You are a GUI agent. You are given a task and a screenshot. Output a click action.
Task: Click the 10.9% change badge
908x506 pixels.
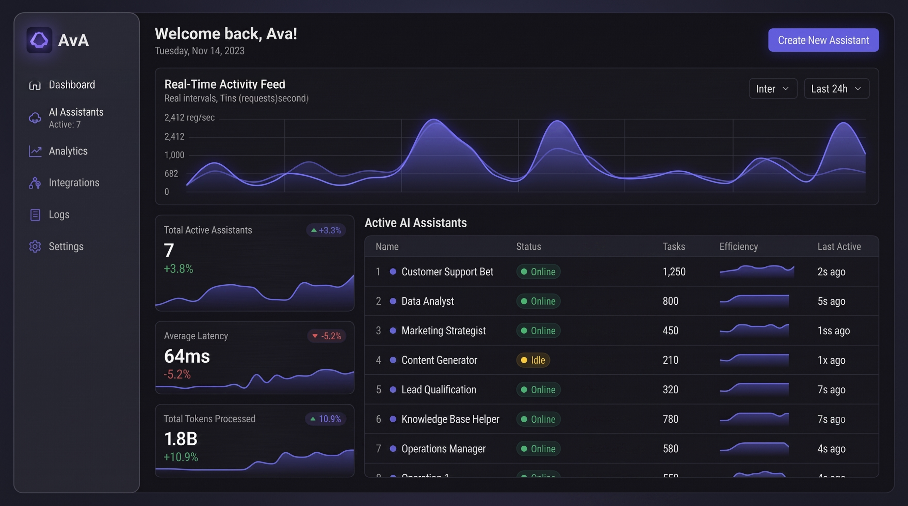pyautogui.click(x=325, y=419)
